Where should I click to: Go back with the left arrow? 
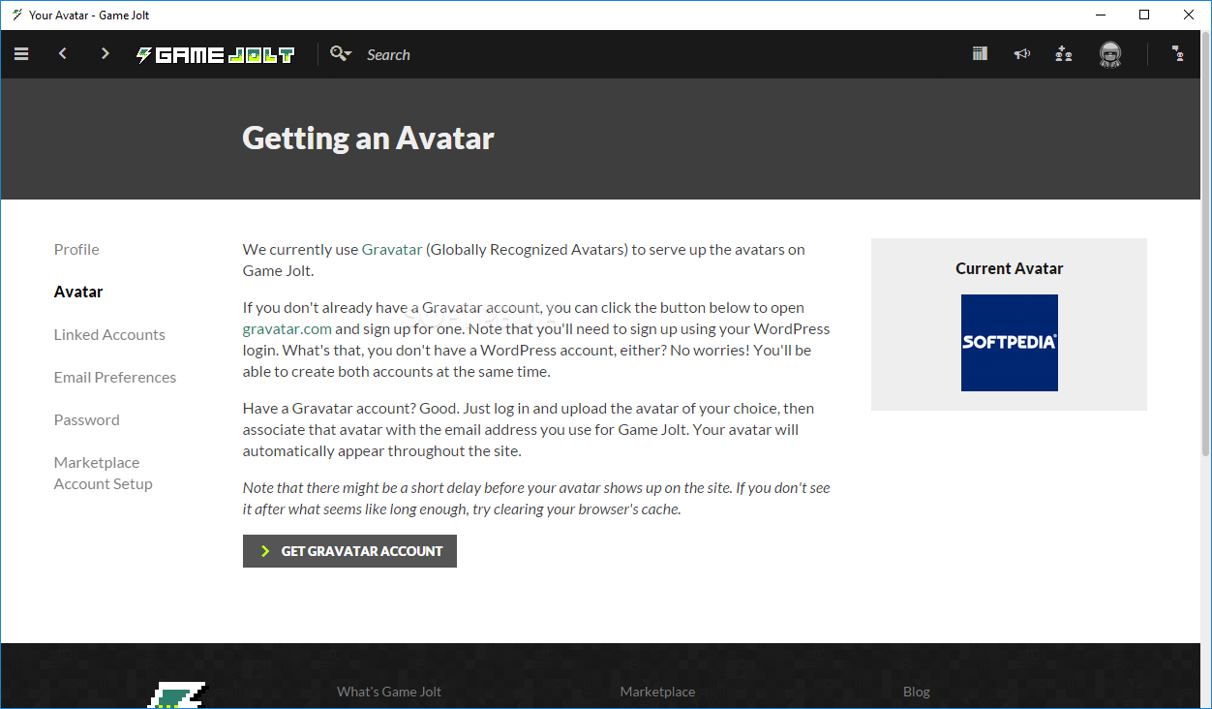pos(63,54)
